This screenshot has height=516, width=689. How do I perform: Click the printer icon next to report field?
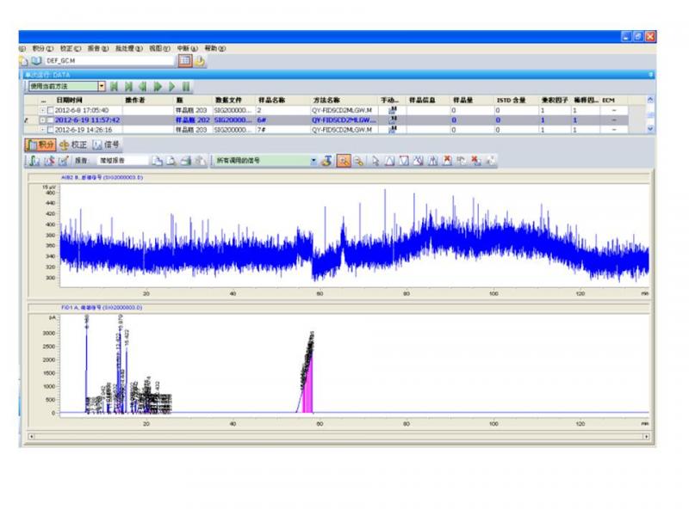point(185,160)
